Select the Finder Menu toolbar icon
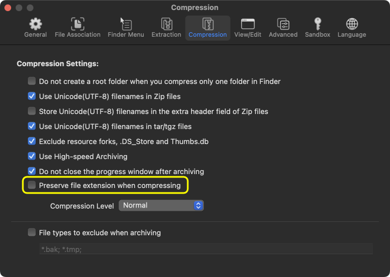This screenshot has height=277, width=390. (x=126, y=24)
